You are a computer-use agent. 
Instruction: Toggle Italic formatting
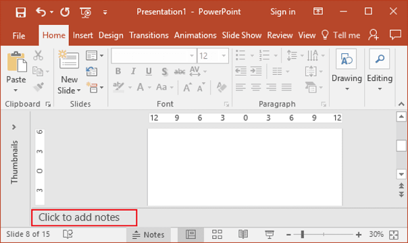[x=134, y=71]
